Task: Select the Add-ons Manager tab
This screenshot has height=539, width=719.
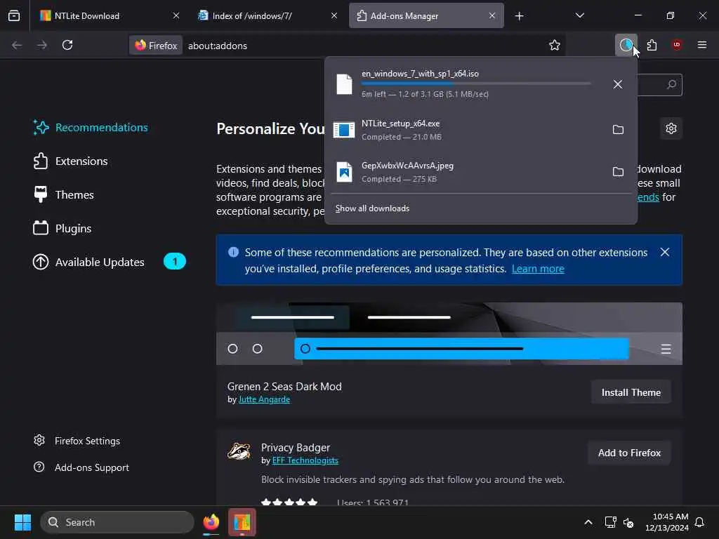Action: click(x=426, y=15)
